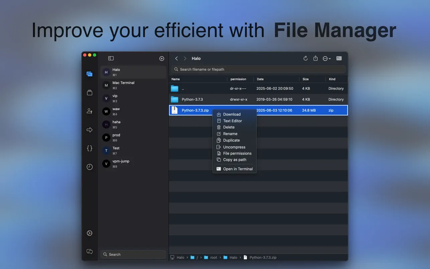The height and width of the screenshot is (269, 430).
Task: Select Rename in the context menu
Action: [x=235, y=134]
